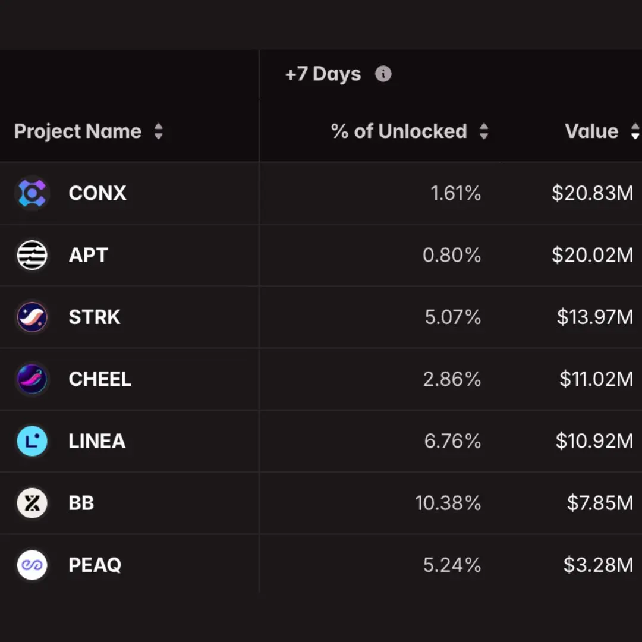The width and height of the screenshot is (642, 642).
Task: Open the LINEA project name link
Action: pyautogui.click(x=97, y=441)
